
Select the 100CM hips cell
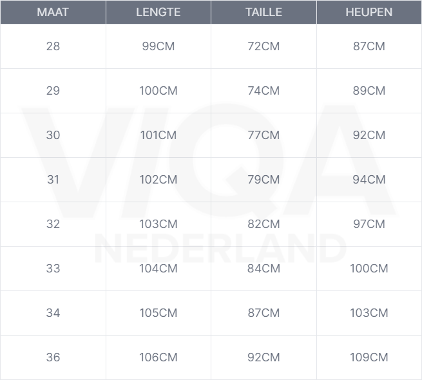pyautogui.click(x=369, y=269)
